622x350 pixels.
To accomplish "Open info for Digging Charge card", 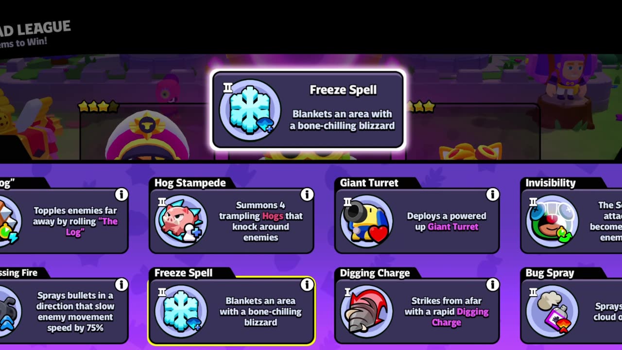I will [492, 284].
